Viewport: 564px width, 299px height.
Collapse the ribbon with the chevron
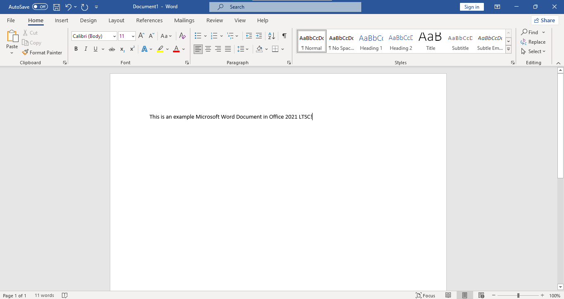point(559,63)
